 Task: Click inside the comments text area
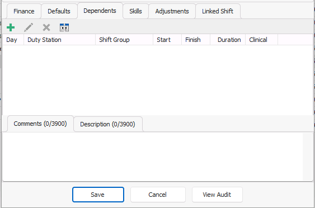click(153, 157)
